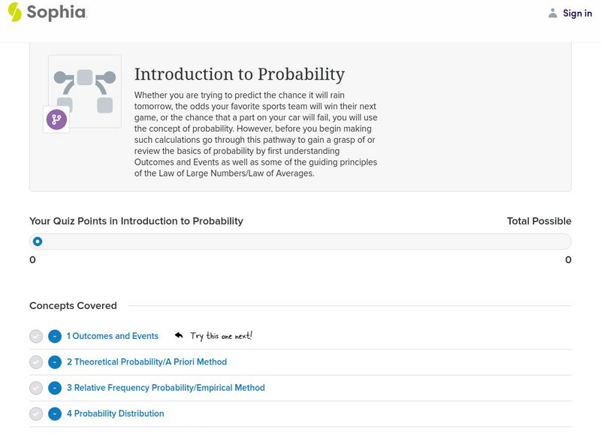Click the pathway thumbnail image
The image size is (601, 433).
coord(85,90)
